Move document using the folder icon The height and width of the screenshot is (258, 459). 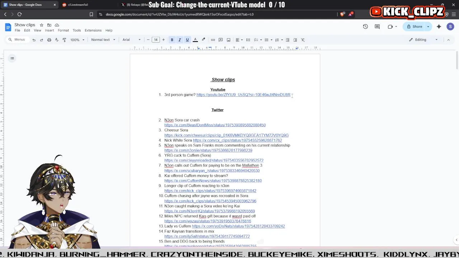coord(49,25)
